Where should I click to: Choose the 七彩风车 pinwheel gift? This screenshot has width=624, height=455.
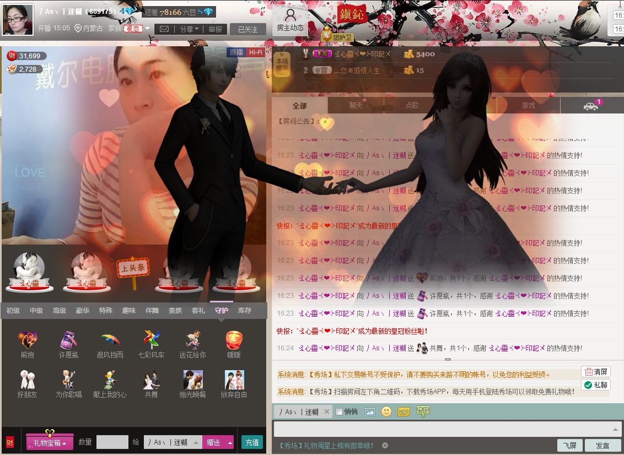tap(151, 340)
